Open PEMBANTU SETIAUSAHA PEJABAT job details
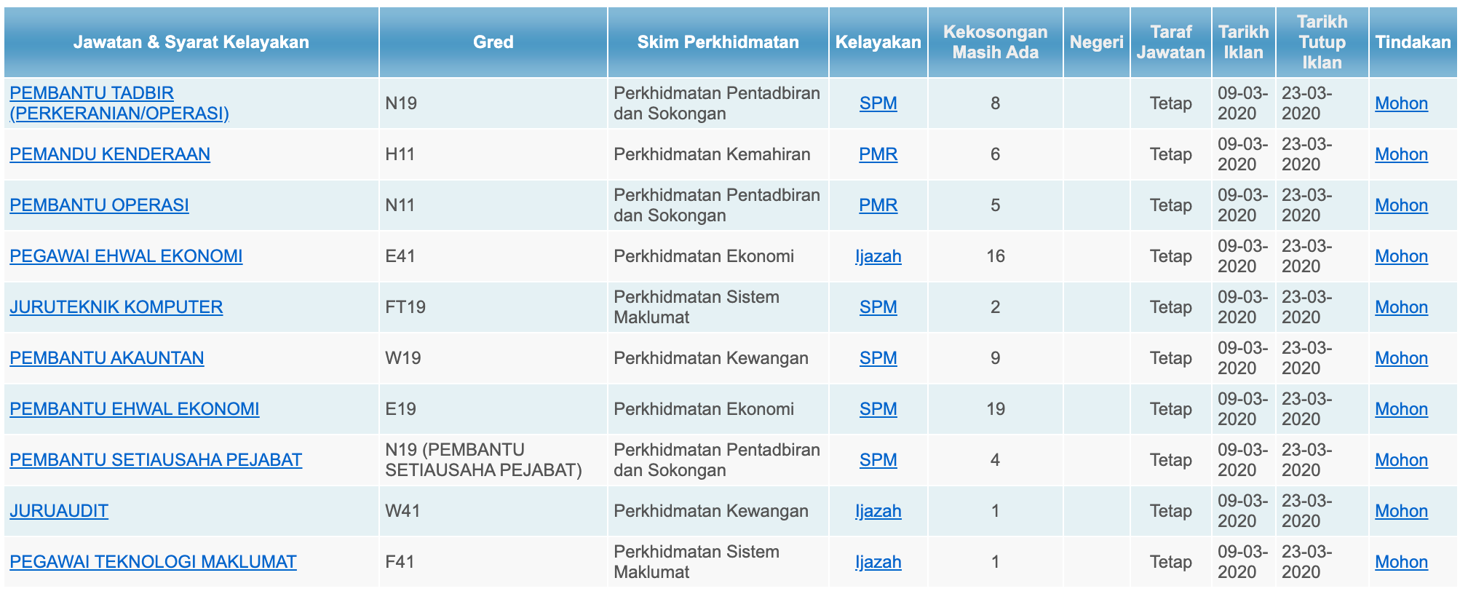 (156, 460)
